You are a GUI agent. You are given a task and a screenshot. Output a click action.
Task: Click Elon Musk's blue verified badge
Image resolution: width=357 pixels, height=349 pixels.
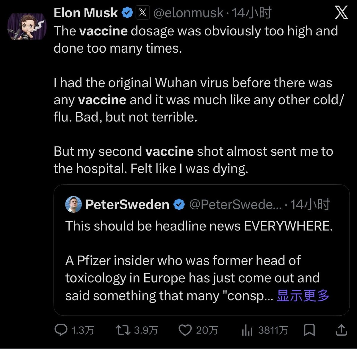(x=127, y=13)
